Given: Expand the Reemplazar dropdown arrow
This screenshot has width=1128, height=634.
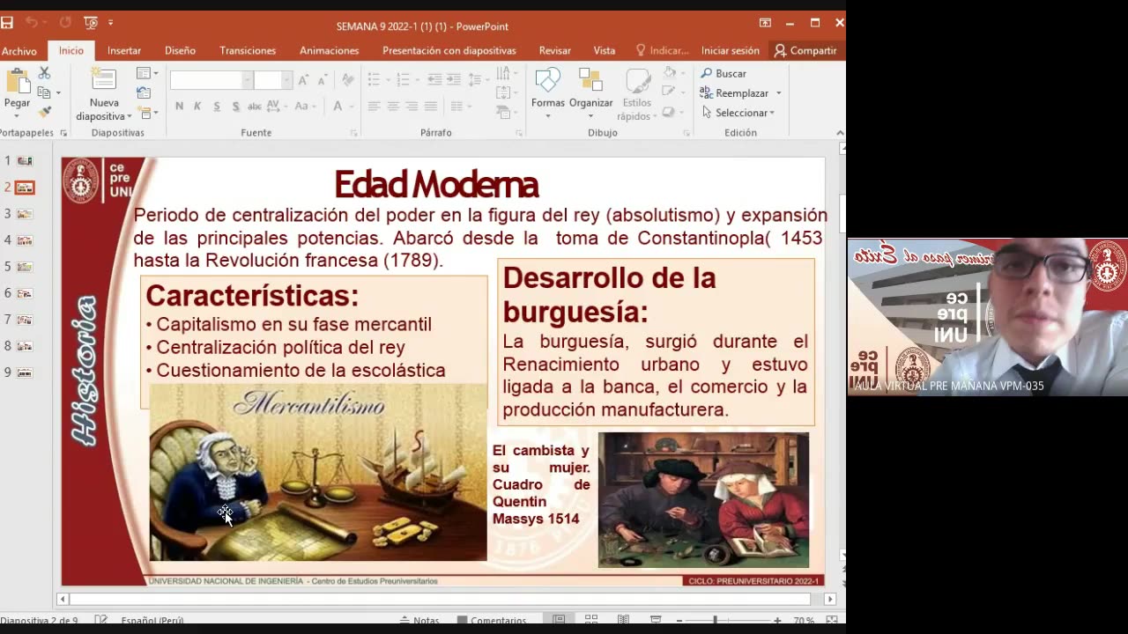Looking at the screenshot, I should click(778, 93).
